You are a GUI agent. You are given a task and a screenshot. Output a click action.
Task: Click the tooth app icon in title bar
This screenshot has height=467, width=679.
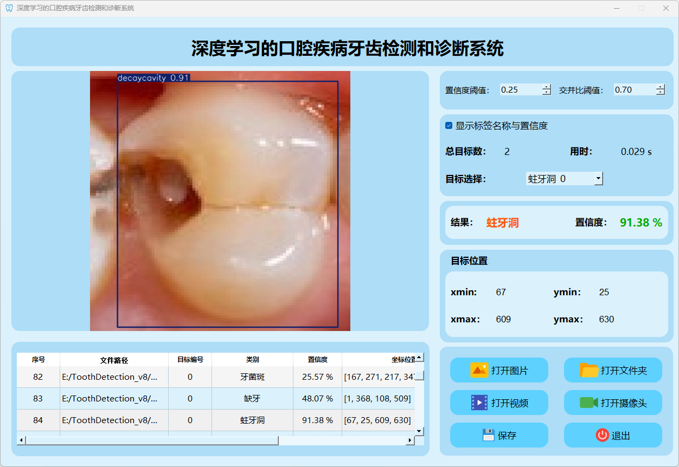click(9, 8)
